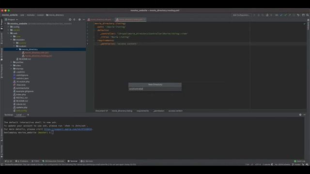The width and height of the screenshot is (310, 174).
Task: Expand the themes folder arrow
Action: click(11, 69)
